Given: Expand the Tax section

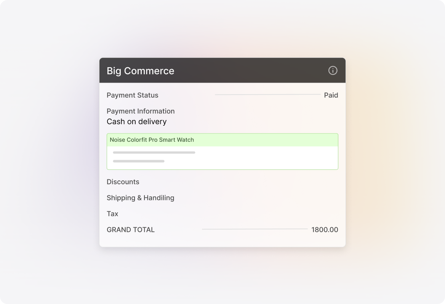Looking at the screenshot, I should pos(112,214).
